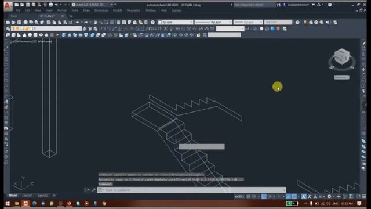Toggle object snap tracking in status bar
This screenshot has height=209, width=371.
(289, 196)
